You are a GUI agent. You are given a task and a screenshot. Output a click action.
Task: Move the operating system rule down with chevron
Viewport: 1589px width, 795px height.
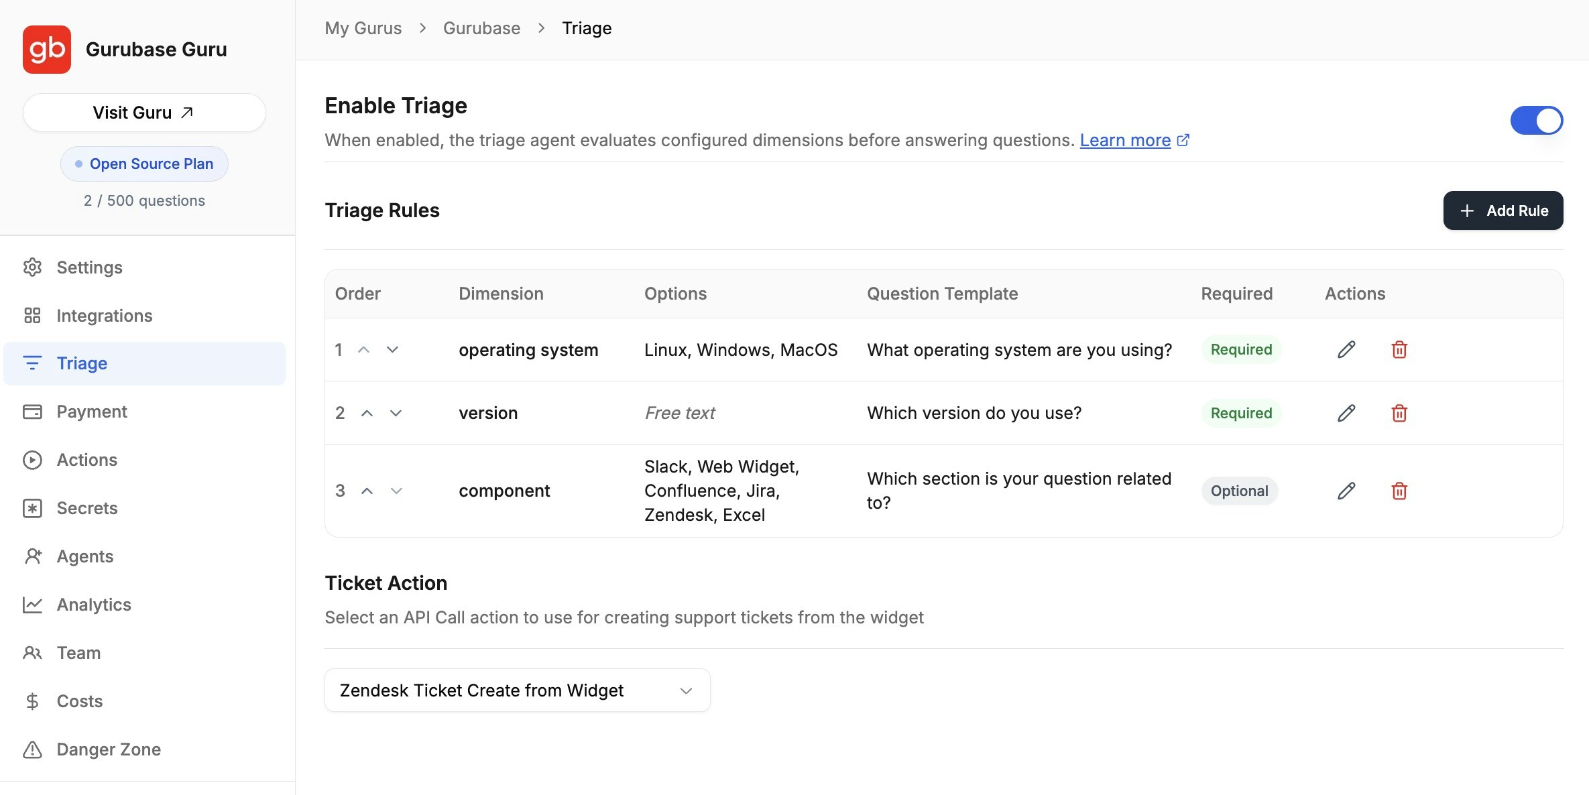click(x=394, y=349)
